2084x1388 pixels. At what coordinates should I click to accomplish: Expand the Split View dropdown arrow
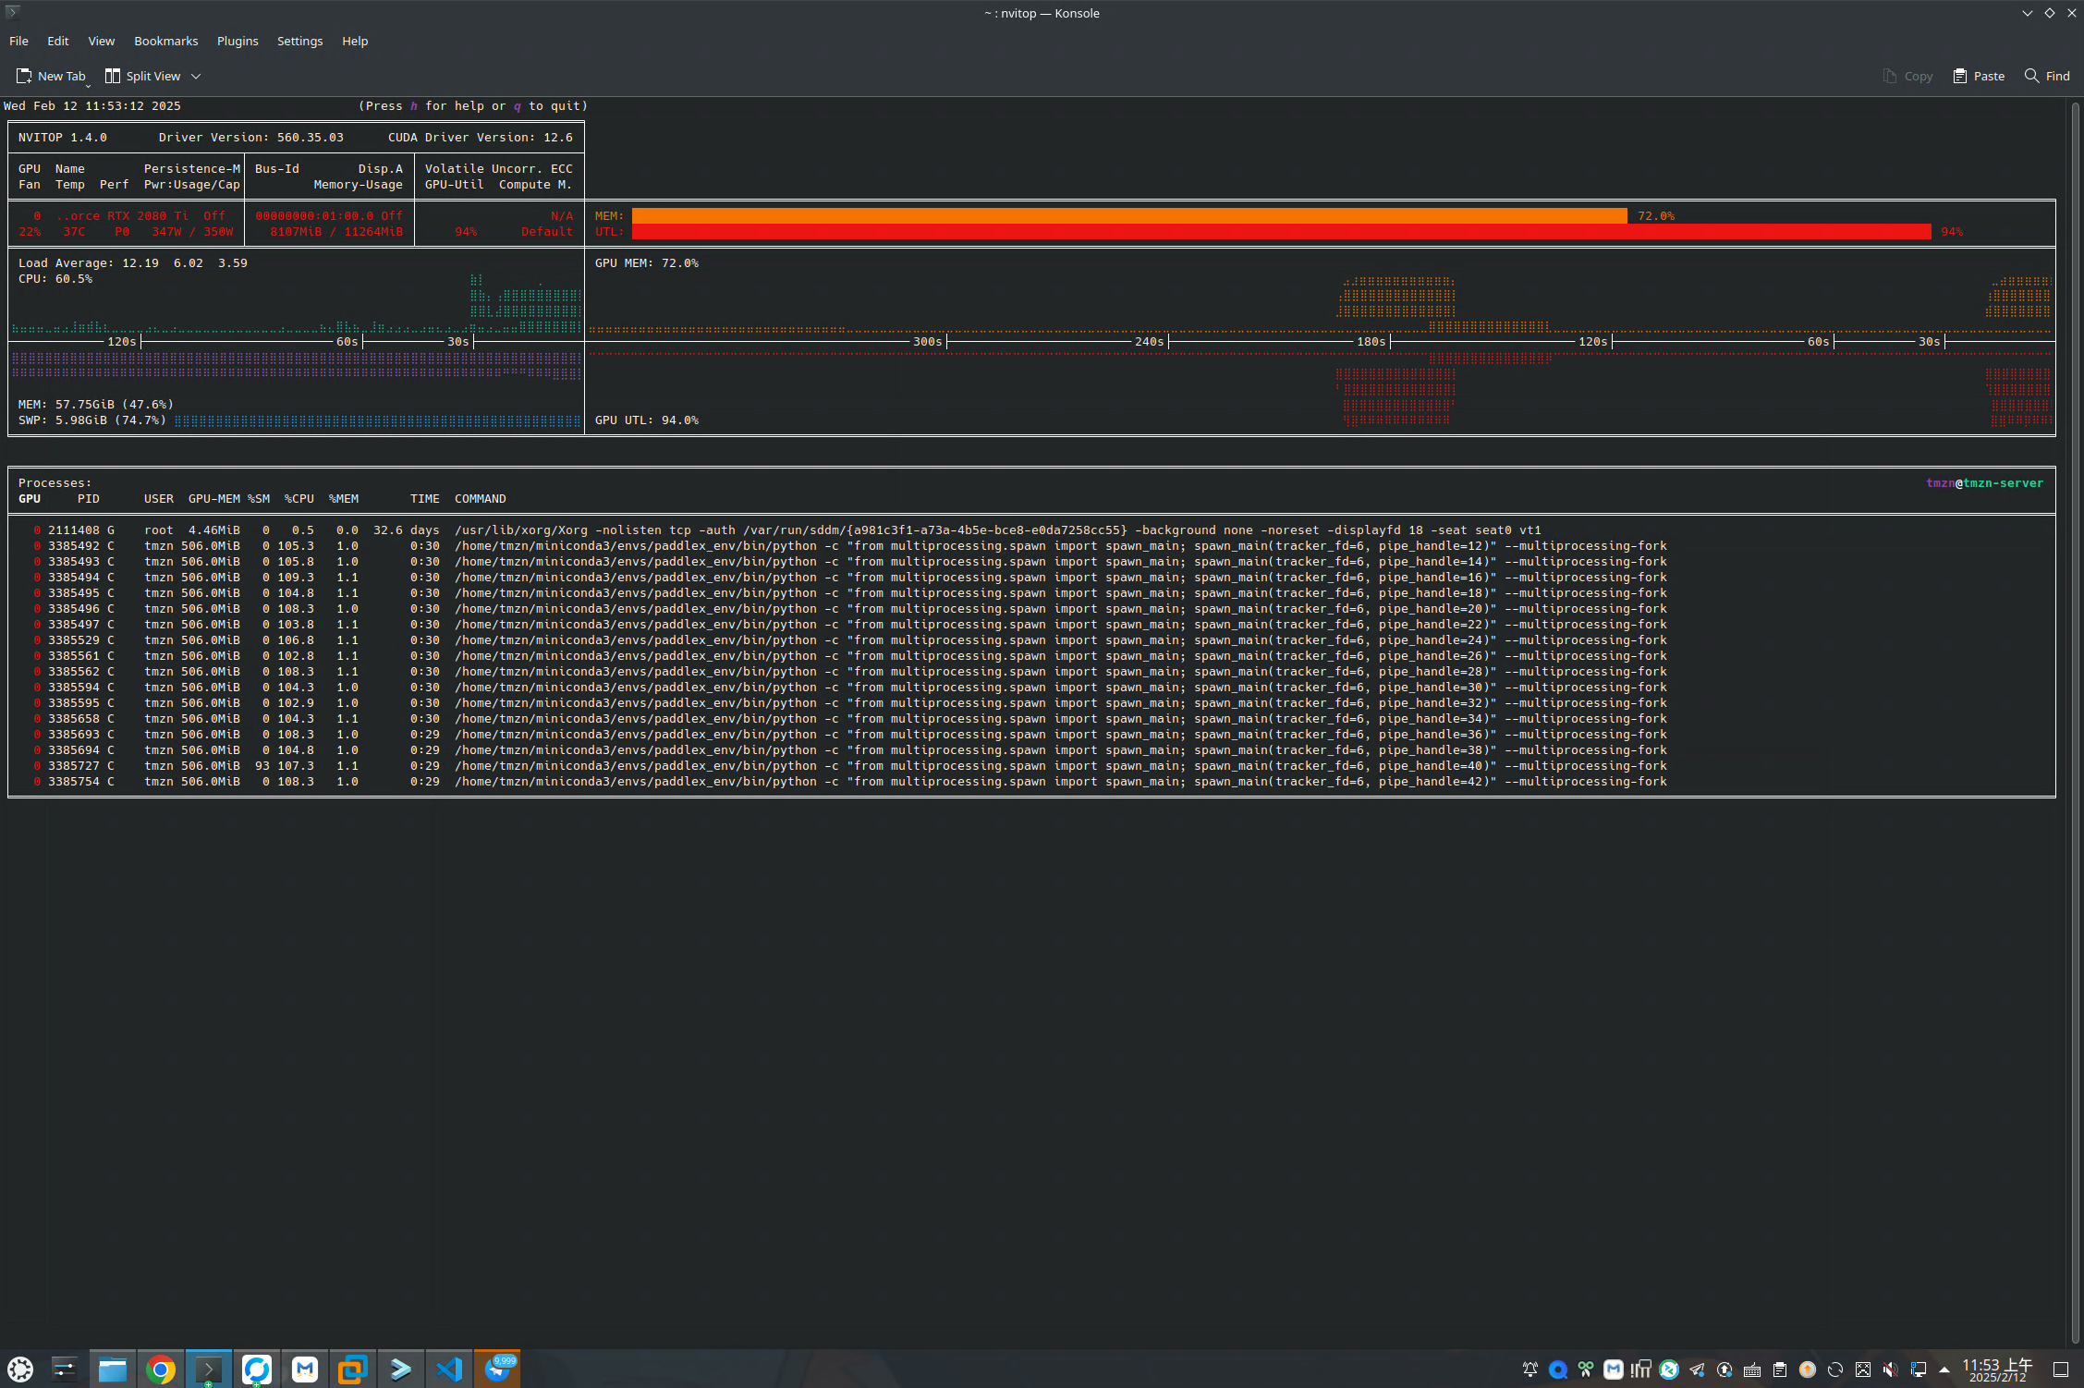coord(196,76)
